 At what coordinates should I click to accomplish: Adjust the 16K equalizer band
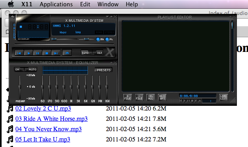(x=107, y=87)
